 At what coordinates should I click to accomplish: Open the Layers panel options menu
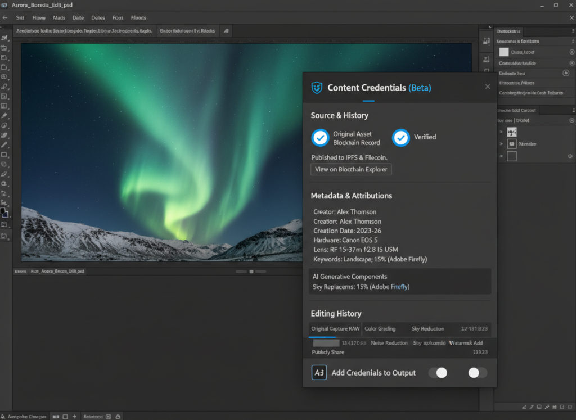click(x=573, y=110)
